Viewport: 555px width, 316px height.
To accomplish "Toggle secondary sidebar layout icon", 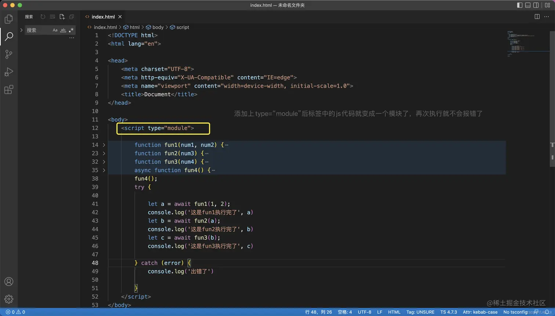I will point(536,5).
